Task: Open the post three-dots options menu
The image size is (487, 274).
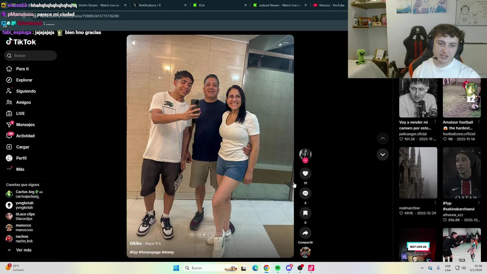Action: pyautogui.click(x=286, y=43)
